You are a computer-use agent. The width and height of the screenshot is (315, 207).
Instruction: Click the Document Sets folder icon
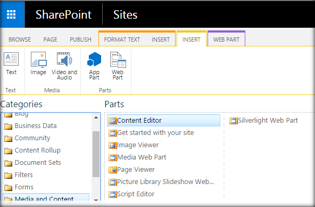8,163
